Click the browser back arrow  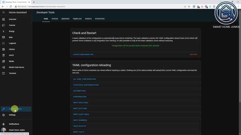(x=3, y=7)
